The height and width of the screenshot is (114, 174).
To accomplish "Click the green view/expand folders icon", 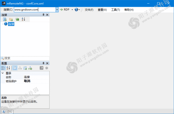I will tap(17, 19).
